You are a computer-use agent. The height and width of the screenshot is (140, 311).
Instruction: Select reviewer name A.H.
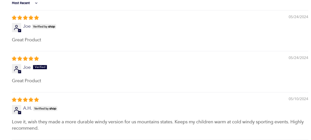(x=27, y=108)
